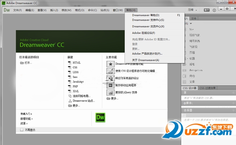Click the plus button in 源 section
236x145 pixels.
[234, 93]
